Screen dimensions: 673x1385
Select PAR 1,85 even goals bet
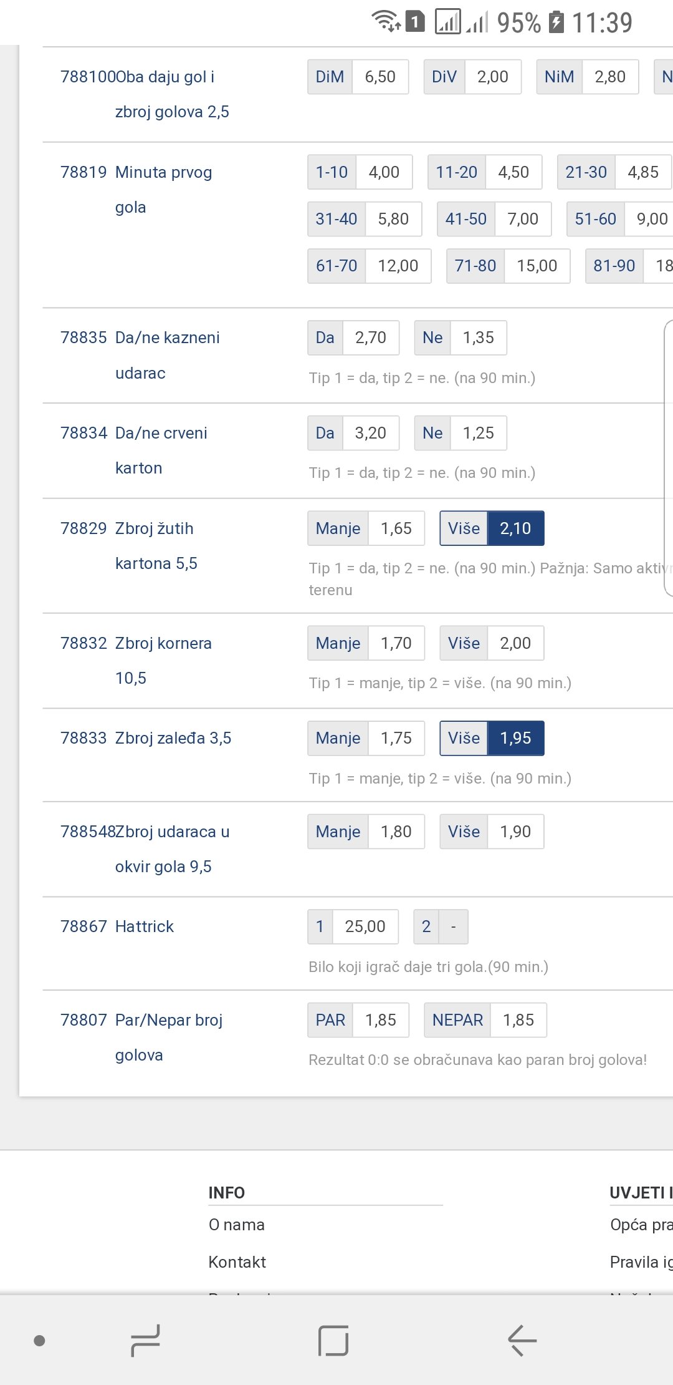coord(358,1020)
